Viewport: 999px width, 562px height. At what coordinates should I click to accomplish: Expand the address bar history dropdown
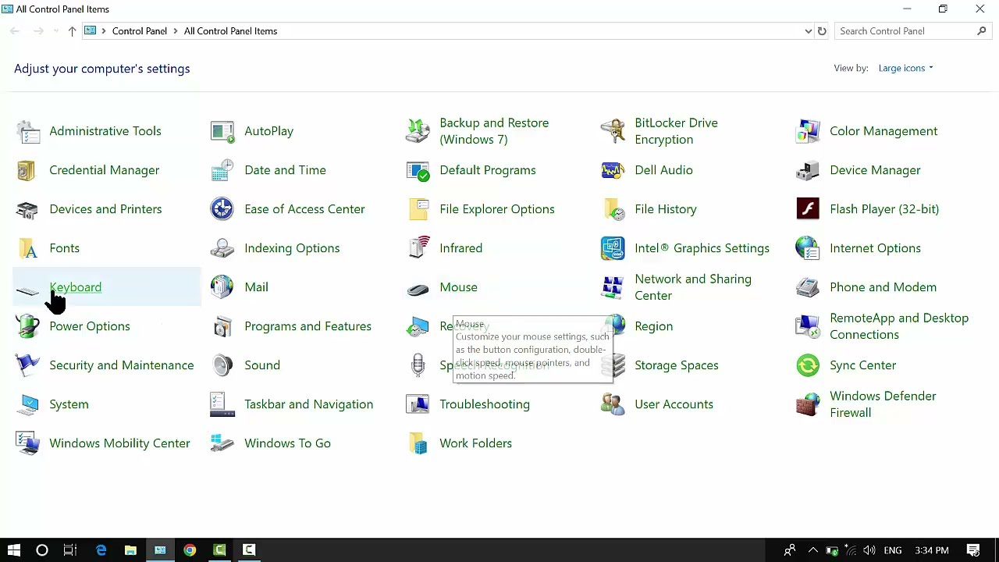coord(808,31)
